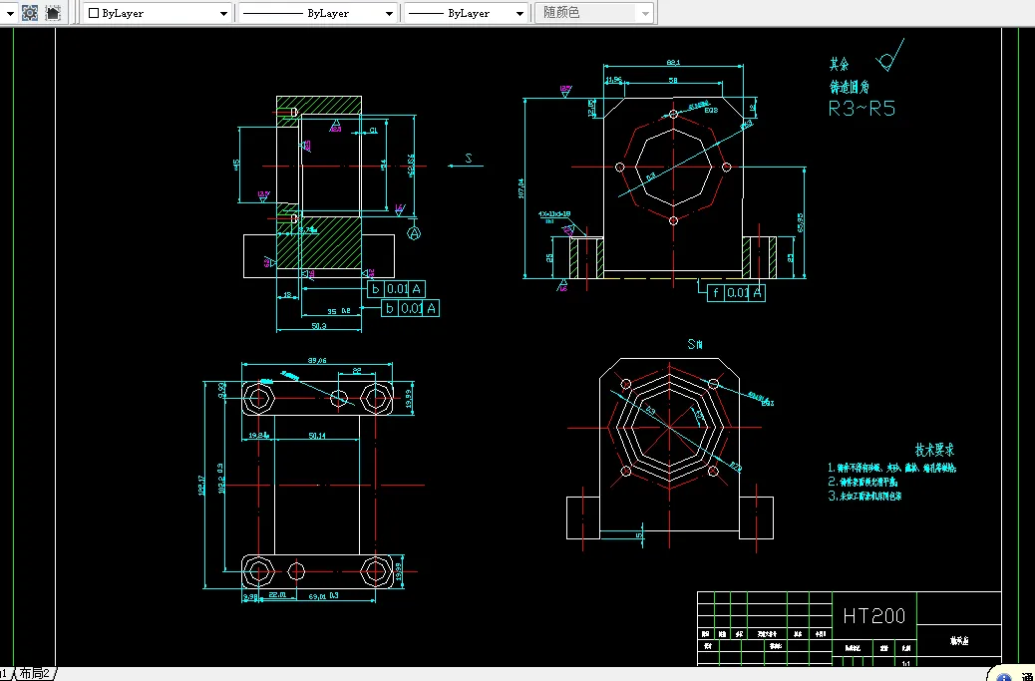Screen dimensions: 1035x681
Task: Select the 1:1 scale text in title block
Action: pyautogui.click(x=906, y=662)
